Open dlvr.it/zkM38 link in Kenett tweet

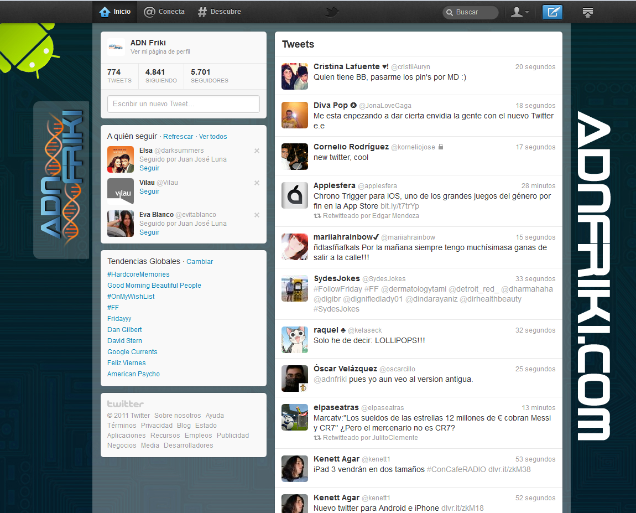click(509, 470)
